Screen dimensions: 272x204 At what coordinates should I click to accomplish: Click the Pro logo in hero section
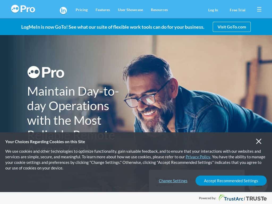tap(46, 72)
